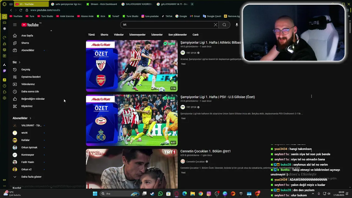
Task: Select the İzlenenler filter chip
Action: (x=157, y=35)
